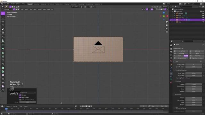
Task: Switch to the Layout workspace tab
Action: [x=30, y=4]
